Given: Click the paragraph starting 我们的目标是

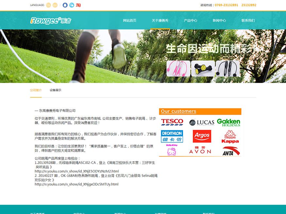Looking at the screenshot, I should [94, 148].
